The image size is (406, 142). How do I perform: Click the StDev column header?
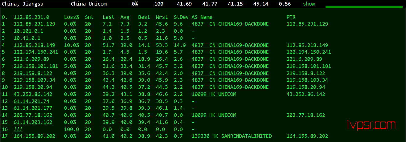point(181,17)
